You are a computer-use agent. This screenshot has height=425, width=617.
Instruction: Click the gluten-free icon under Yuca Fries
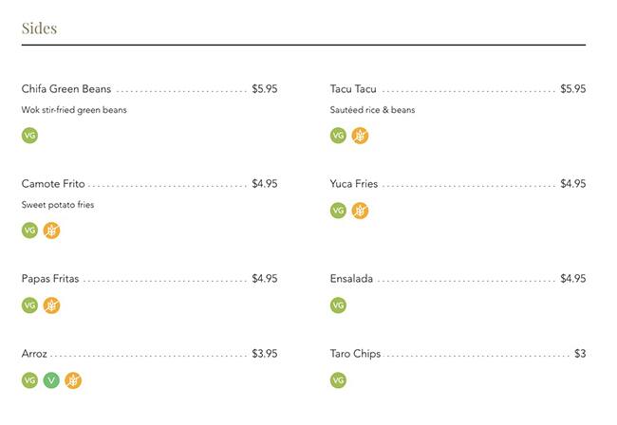pos(360,211)
